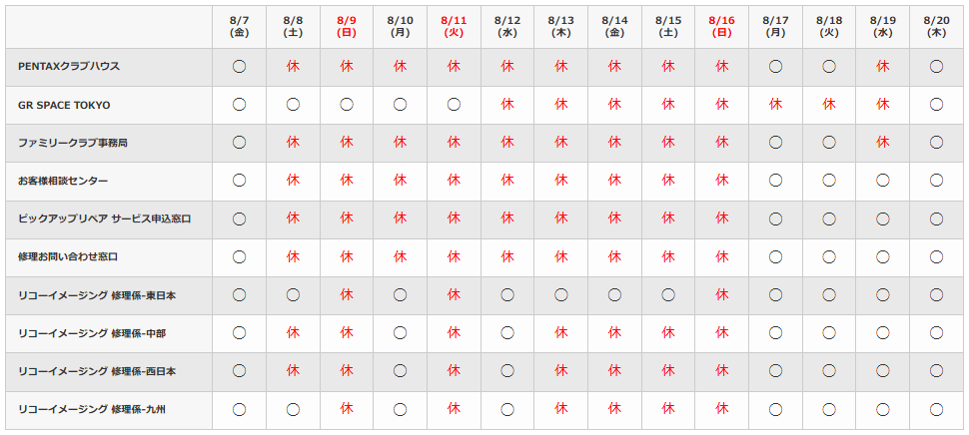Click the 休 mark for GR SPACE TOKYO on 8/17
The width and height of the screenshot is (969, 435).
[775, 105]
